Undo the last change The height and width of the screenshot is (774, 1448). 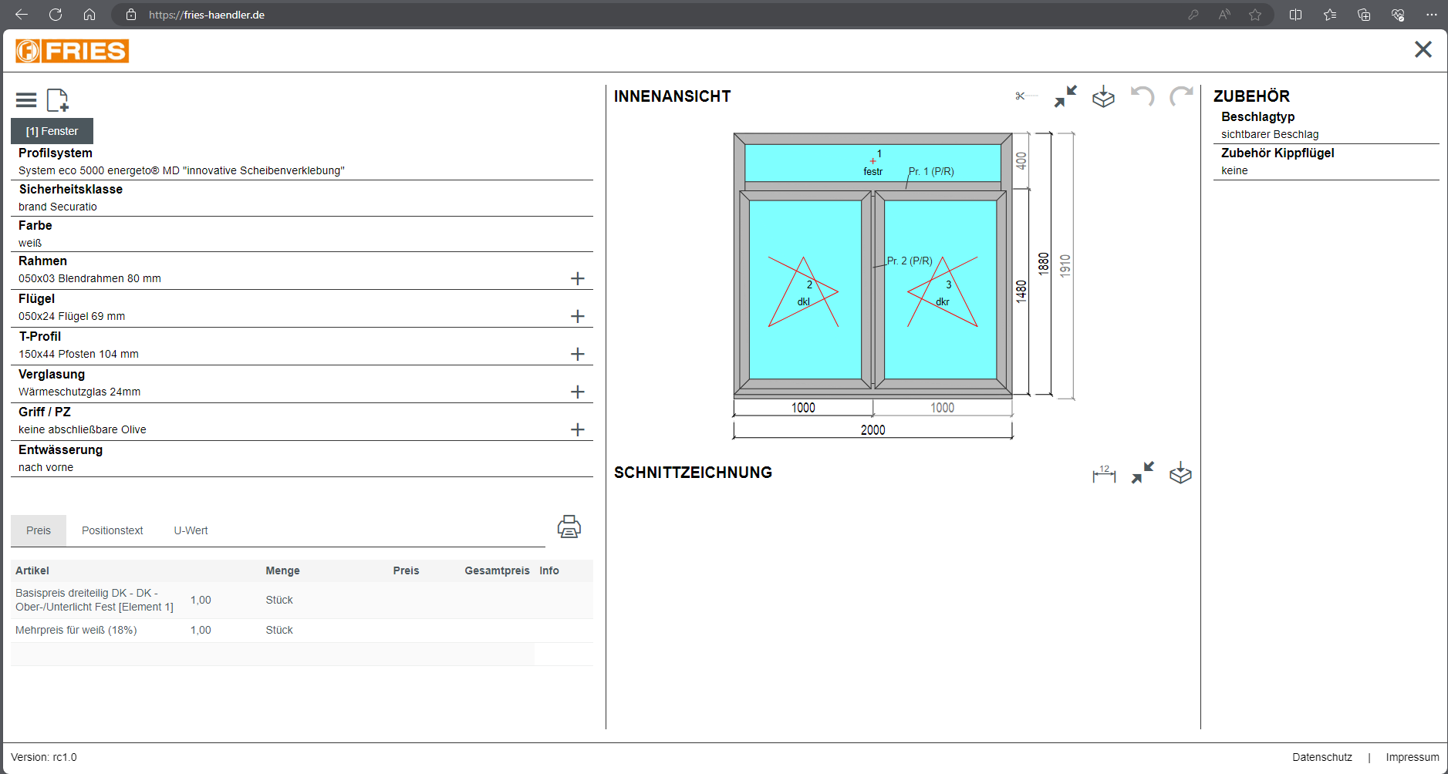(1143, 96)
